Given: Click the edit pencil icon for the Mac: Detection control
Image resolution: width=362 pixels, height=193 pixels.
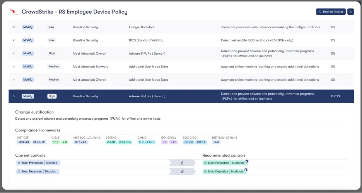Looking at the screenshot, I should pyautogui.click(x=182, y=171).
